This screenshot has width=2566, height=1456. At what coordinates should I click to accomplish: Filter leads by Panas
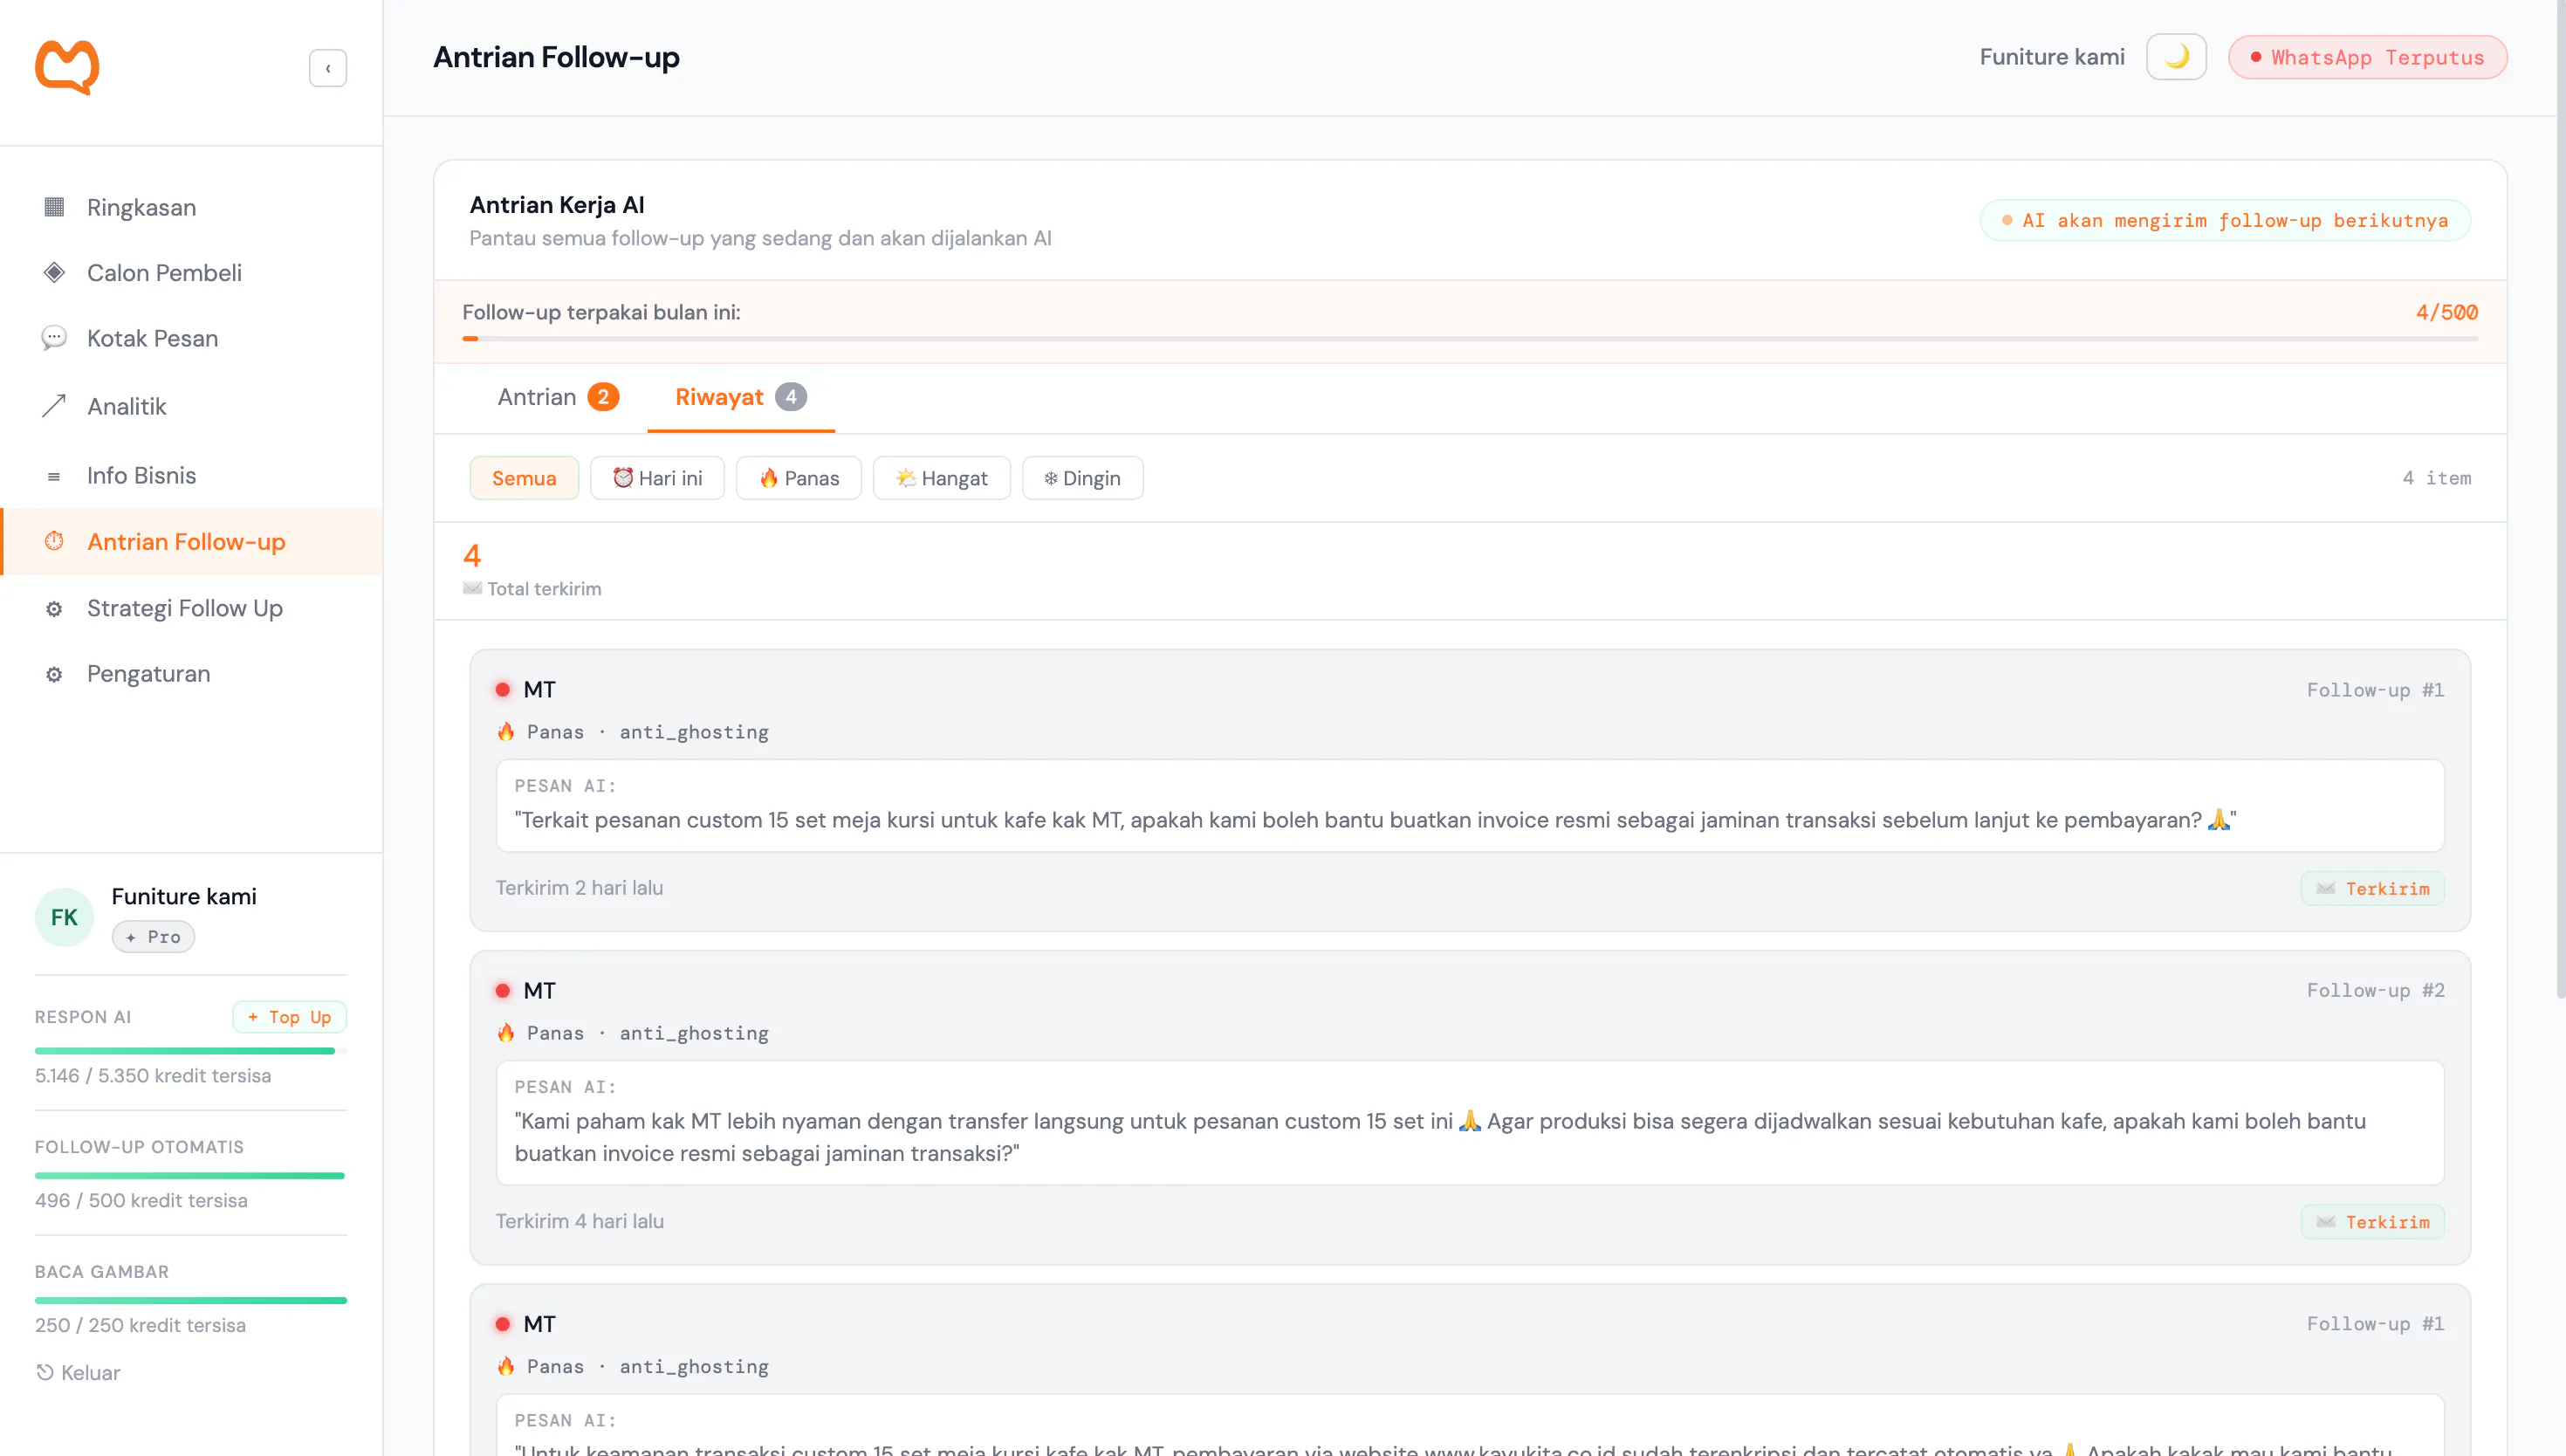pyautogui.click(x=799, y=478)
